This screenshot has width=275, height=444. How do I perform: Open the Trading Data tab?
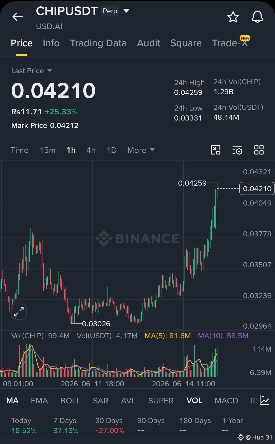pos(98,43)
